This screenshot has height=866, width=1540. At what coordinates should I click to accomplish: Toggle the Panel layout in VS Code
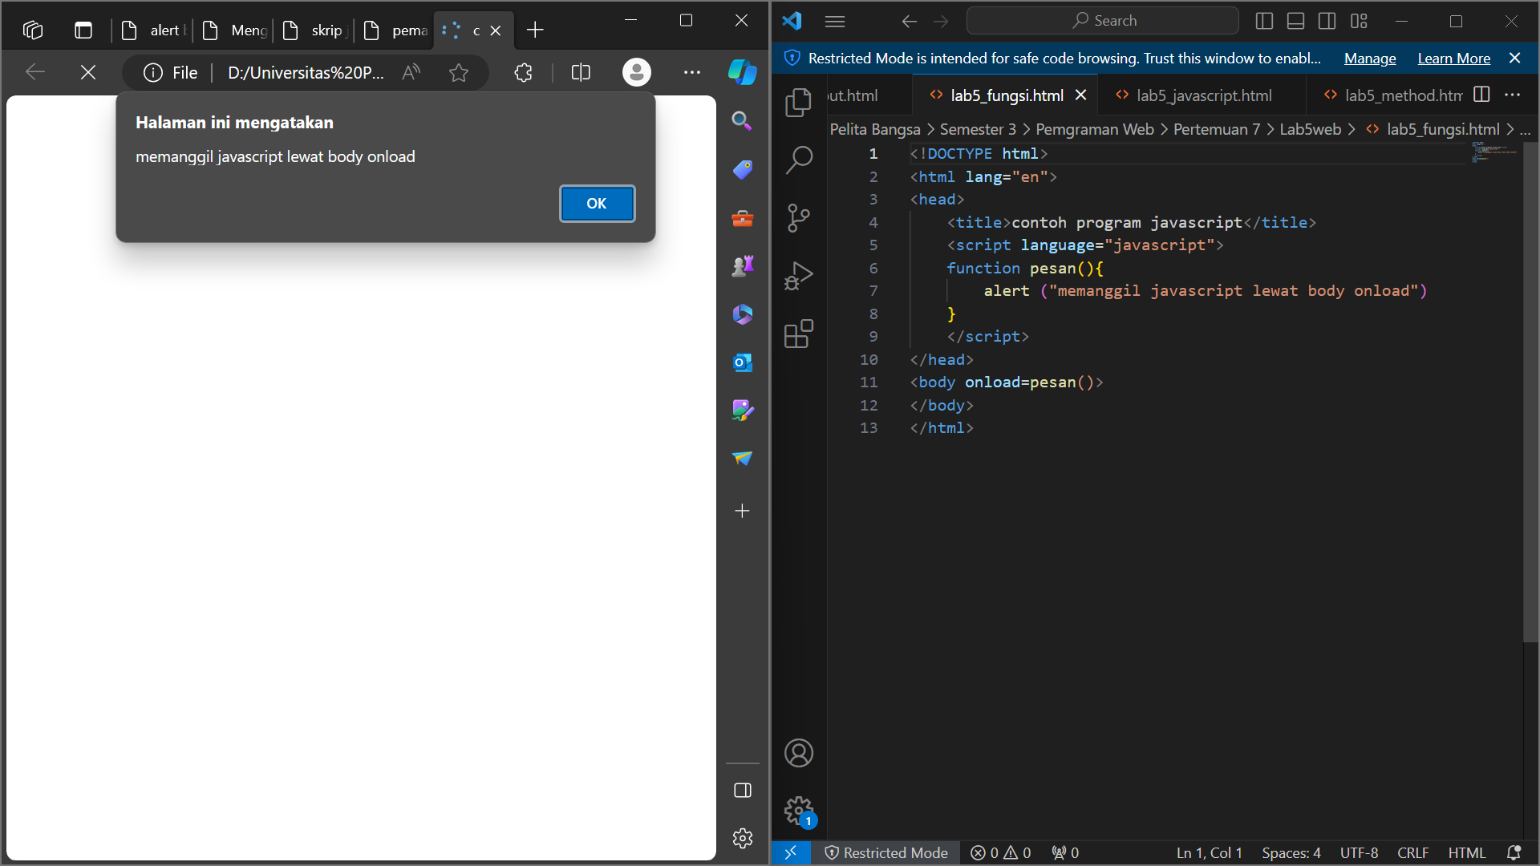1295,20
